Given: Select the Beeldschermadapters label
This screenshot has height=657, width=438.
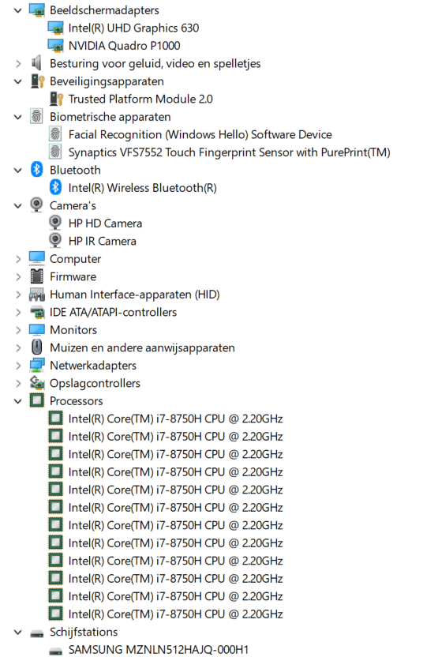Looking at the screenshot, I should point(104,10).
